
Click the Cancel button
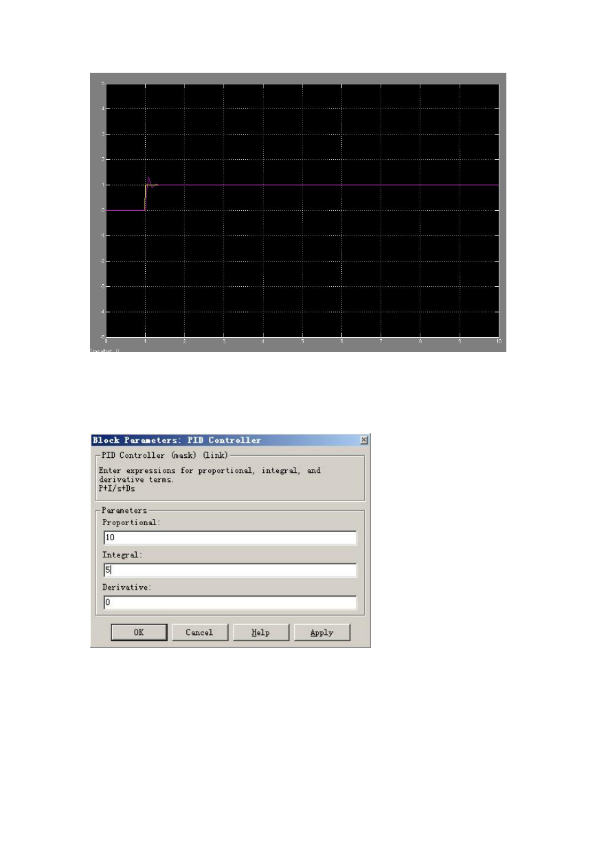click(x=199, y=632)
